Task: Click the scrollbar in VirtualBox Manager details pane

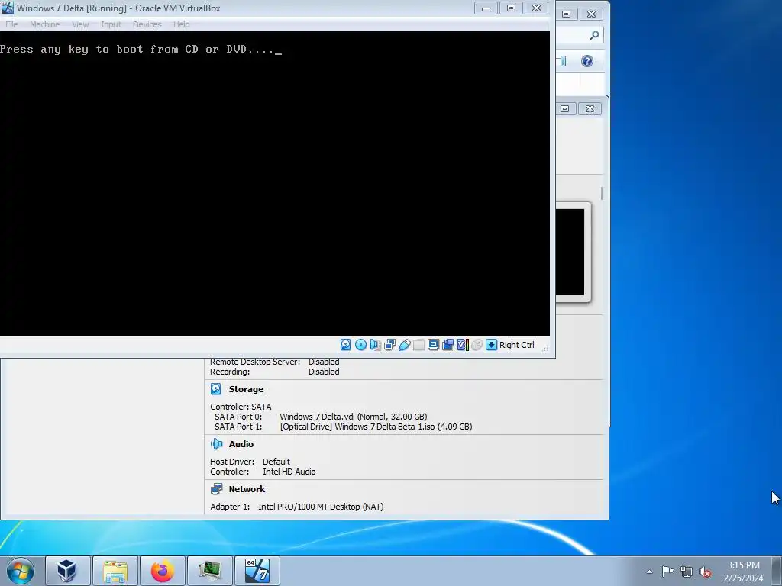Action: (x=603, y=193)
